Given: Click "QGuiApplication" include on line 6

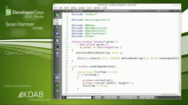Looking at the screenshot, I should pyautogui.click(x=96, y=28).
